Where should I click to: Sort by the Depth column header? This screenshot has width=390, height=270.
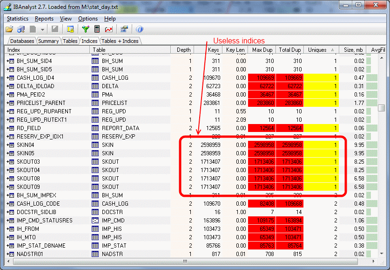point(182,50)
